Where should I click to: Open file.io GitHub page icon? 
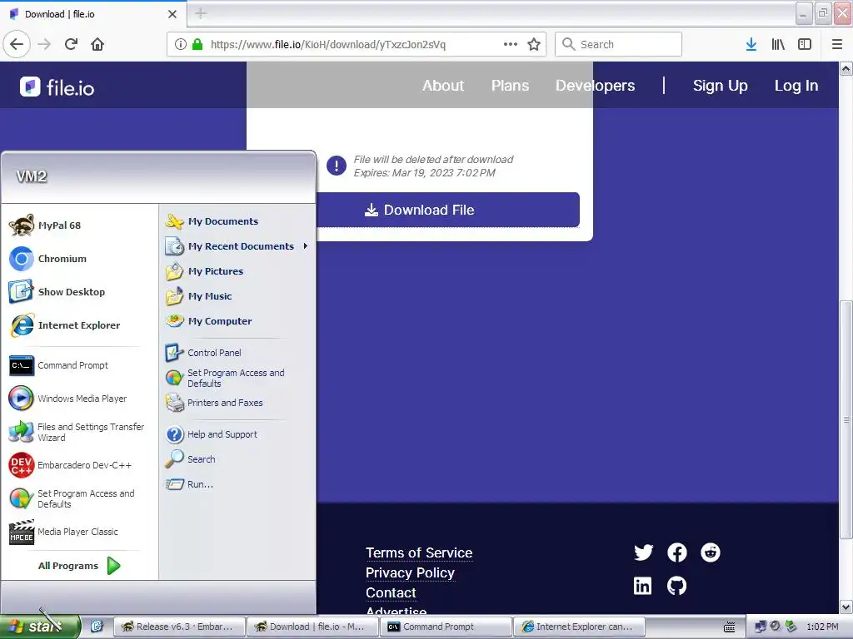pos(676,586)
